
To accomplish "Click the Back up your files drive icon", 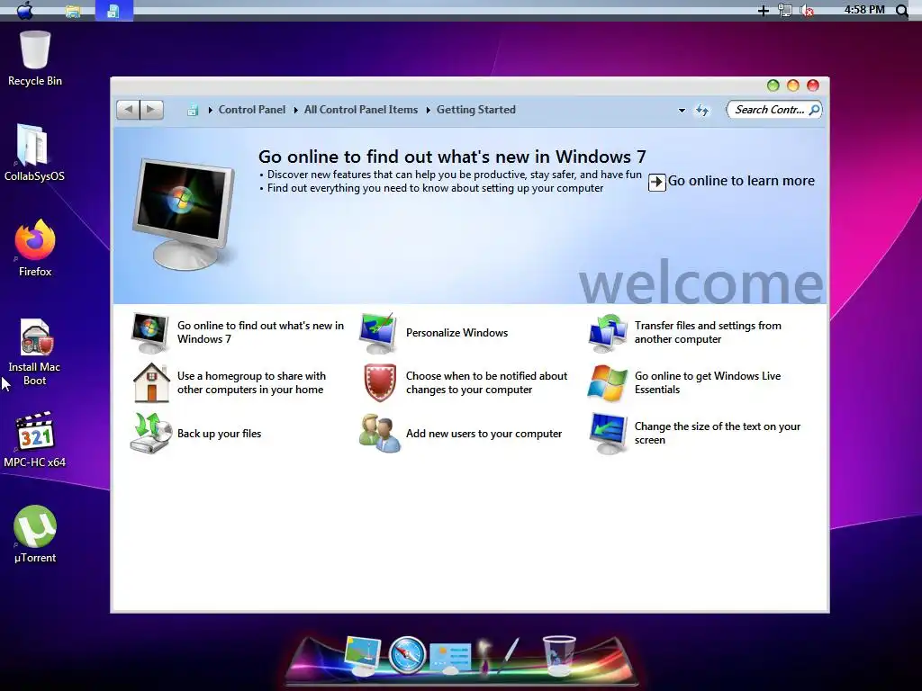I will (x=150, y=433).
